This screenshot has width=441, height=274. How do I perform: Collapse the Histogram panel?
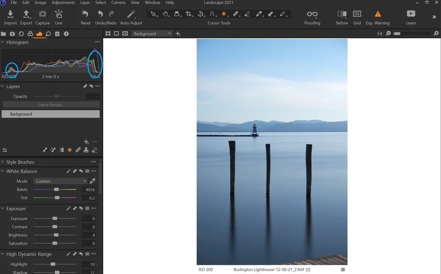tap(3, 42)
